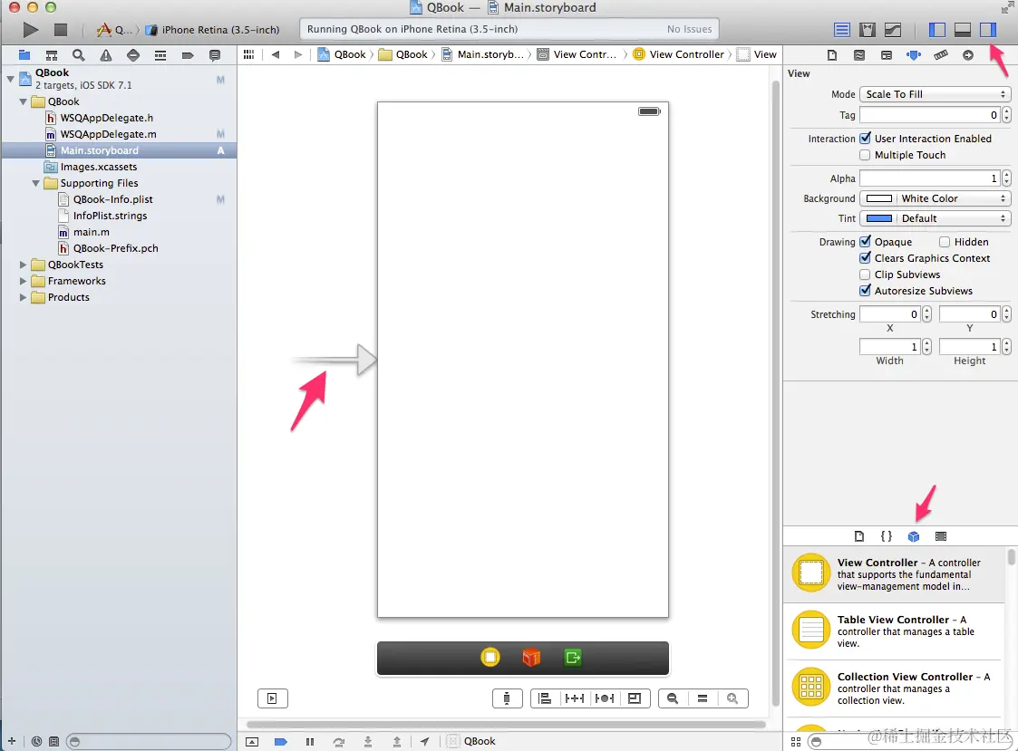Open the Find navigator search icon
Screen dimensions: 1018x751
pos(79,55)
